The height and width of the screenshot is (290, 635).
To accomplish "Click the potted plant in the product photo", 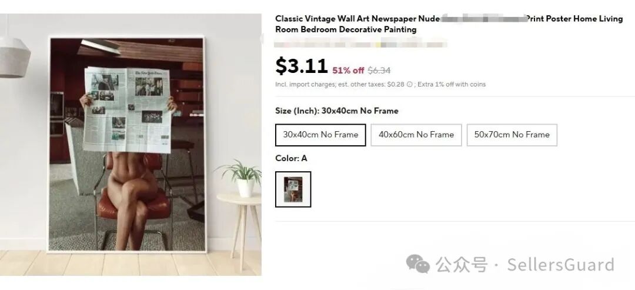I will tap(242, 178).
